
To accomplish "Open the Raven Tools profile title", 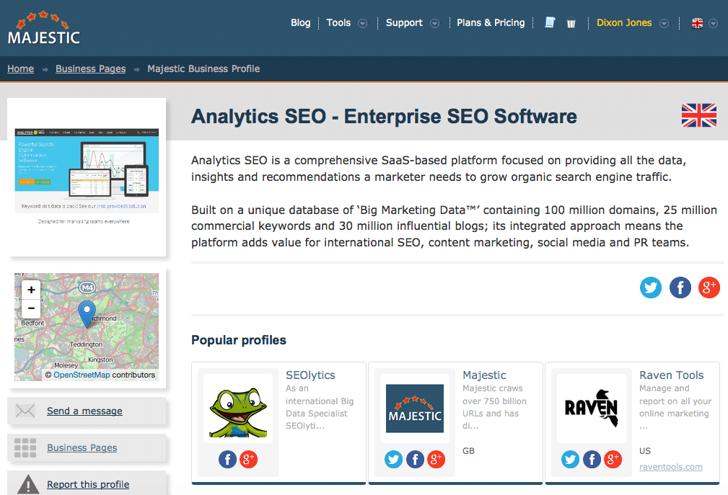I will tap(671, 375).
